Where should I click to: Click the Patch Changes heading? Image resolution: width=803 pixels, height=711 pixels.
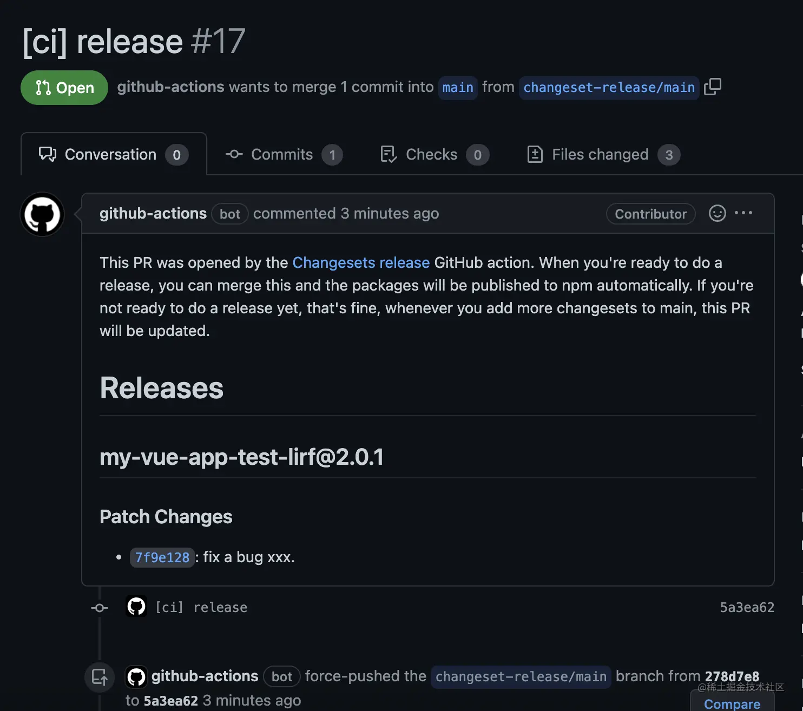pyautogui.click(x=166, y=517)
